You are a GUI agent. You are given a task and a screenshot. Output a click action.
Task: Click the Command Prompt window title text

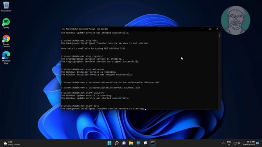[87, 29]
